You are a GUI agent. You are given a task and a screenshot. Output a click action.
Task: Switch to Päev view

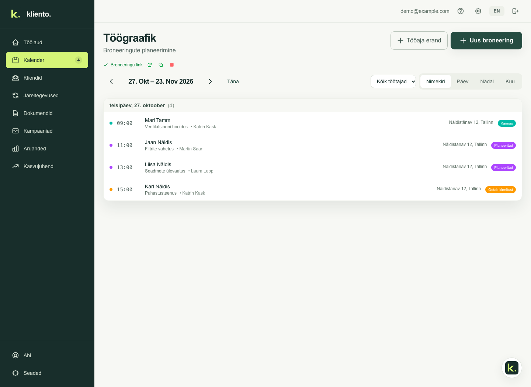pyautogui.click(x=462, y=81)
